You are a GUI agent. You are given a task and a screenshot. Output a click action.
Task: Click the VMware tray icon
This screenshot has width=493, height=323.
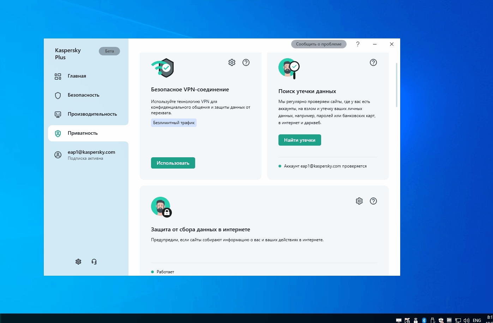coord(449,319)
